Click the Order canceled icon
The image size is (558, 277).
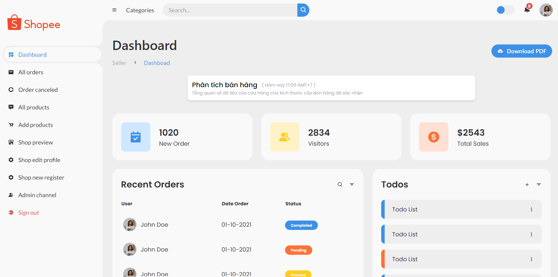(11, 90)
